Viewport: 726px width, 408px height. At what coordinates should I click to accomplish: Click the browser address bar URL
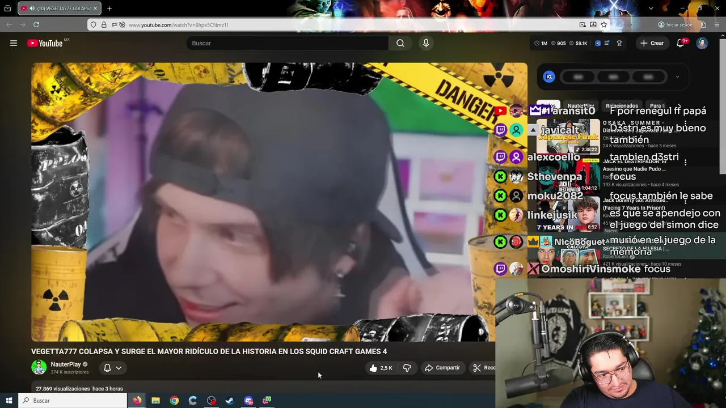(178, 25)
